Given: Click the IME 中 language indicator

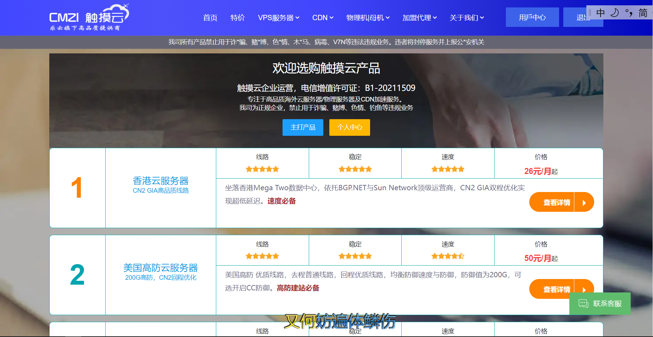Looking at the screenshot, I should click(600, 13).
